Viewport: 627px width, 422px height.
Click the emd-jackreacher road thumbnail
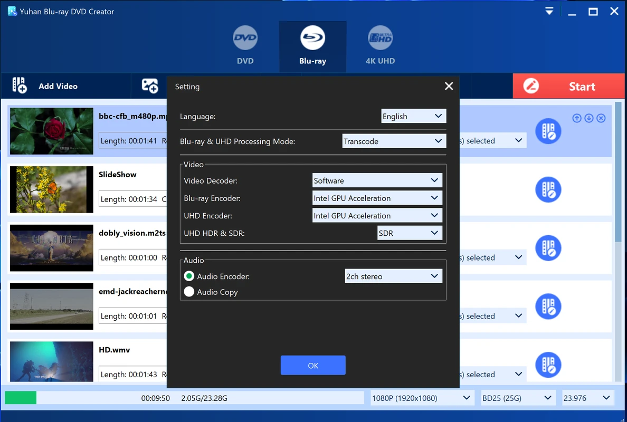pyautogui.click(x=52, y=306)
